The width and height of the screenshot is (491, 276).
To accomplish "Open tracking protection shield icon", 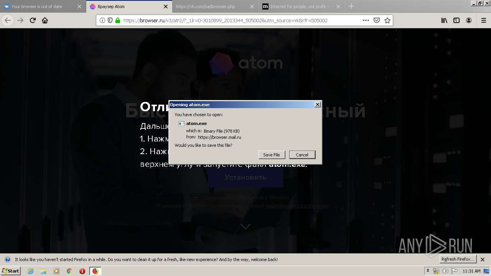I will pyautogui.click(x=110, y=20).
